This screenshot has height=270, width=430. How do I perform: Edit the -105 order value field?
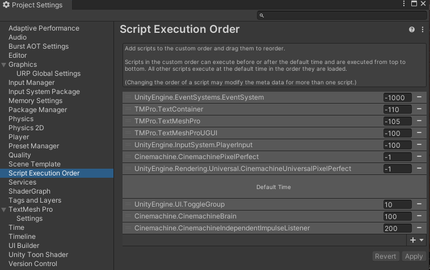pyautogui.click(x=397, y=121)
